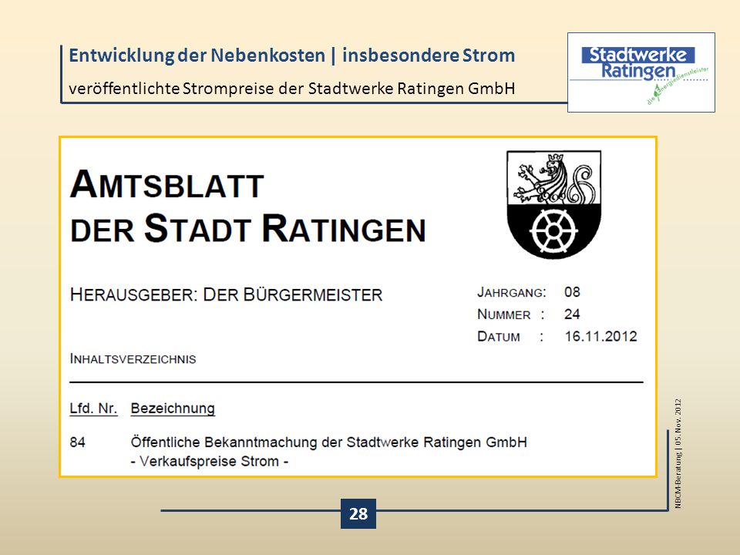Click the Stadtwerke Ratingen logo
Image resolution: width=740 pixels, height=555 pixels.
coord(641,72)
